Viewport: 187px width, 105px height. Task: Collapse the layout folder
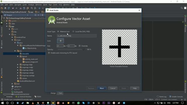point(18,56)
